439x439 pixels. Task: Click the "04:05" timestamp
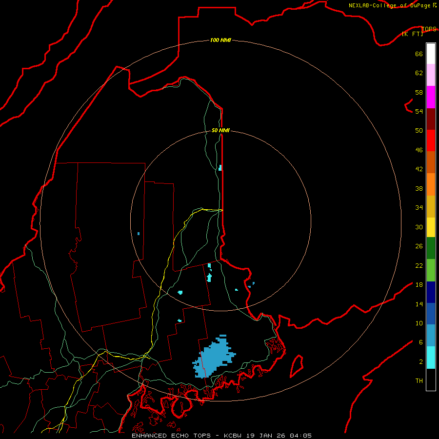click(x=300, y=436)
